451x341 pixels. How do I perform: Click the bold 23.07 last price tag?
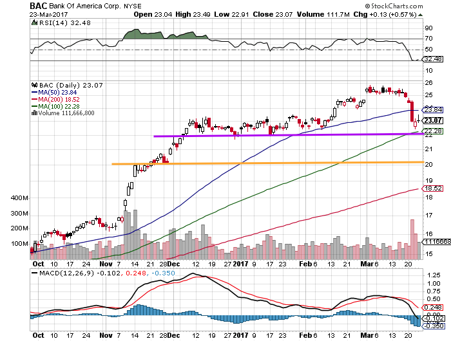click(433, 120)
